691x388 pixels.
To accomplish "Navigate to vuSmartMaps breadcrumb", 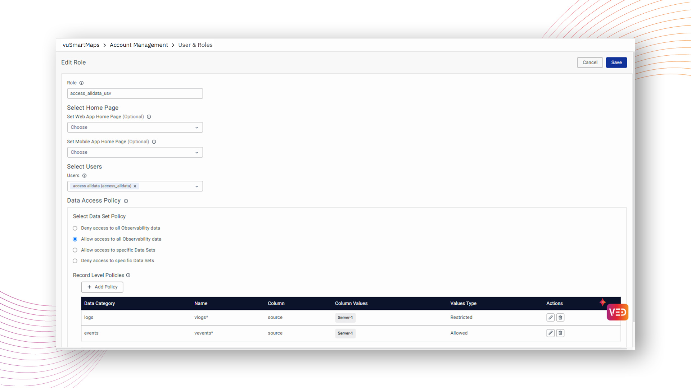I will click(81, 45).
